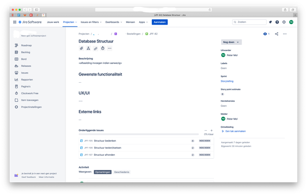
Task: Expand the Projecten menu
Action: (70, 22)
